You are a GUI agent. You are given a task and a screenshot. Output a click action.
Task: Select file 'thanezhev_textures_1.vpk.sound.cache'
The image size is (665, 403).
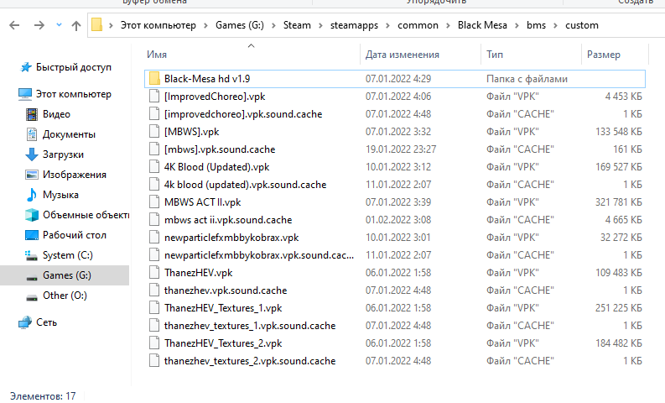[x=250, y=325]
